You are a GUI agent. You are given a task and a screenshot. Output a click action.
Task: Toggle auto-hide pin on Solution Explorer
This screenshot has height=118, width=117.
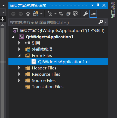98,5
